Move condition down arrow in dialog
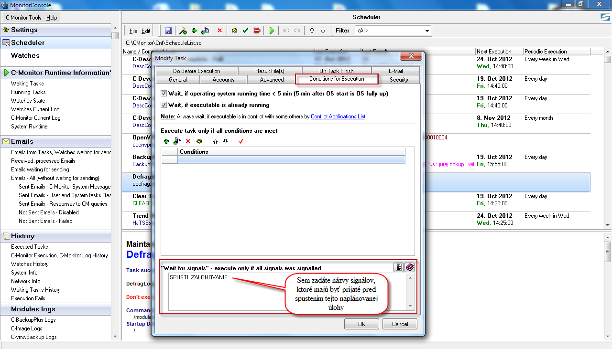The height and width of the screenshot is (349, 612). tap(226, 141)
